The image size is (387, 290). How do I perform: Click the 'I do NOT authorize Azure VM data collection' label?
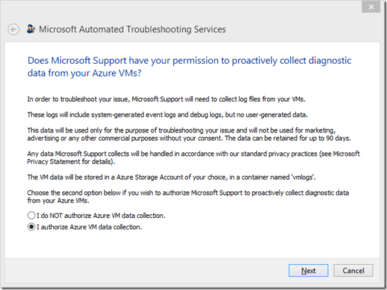(x=101, y=215)
